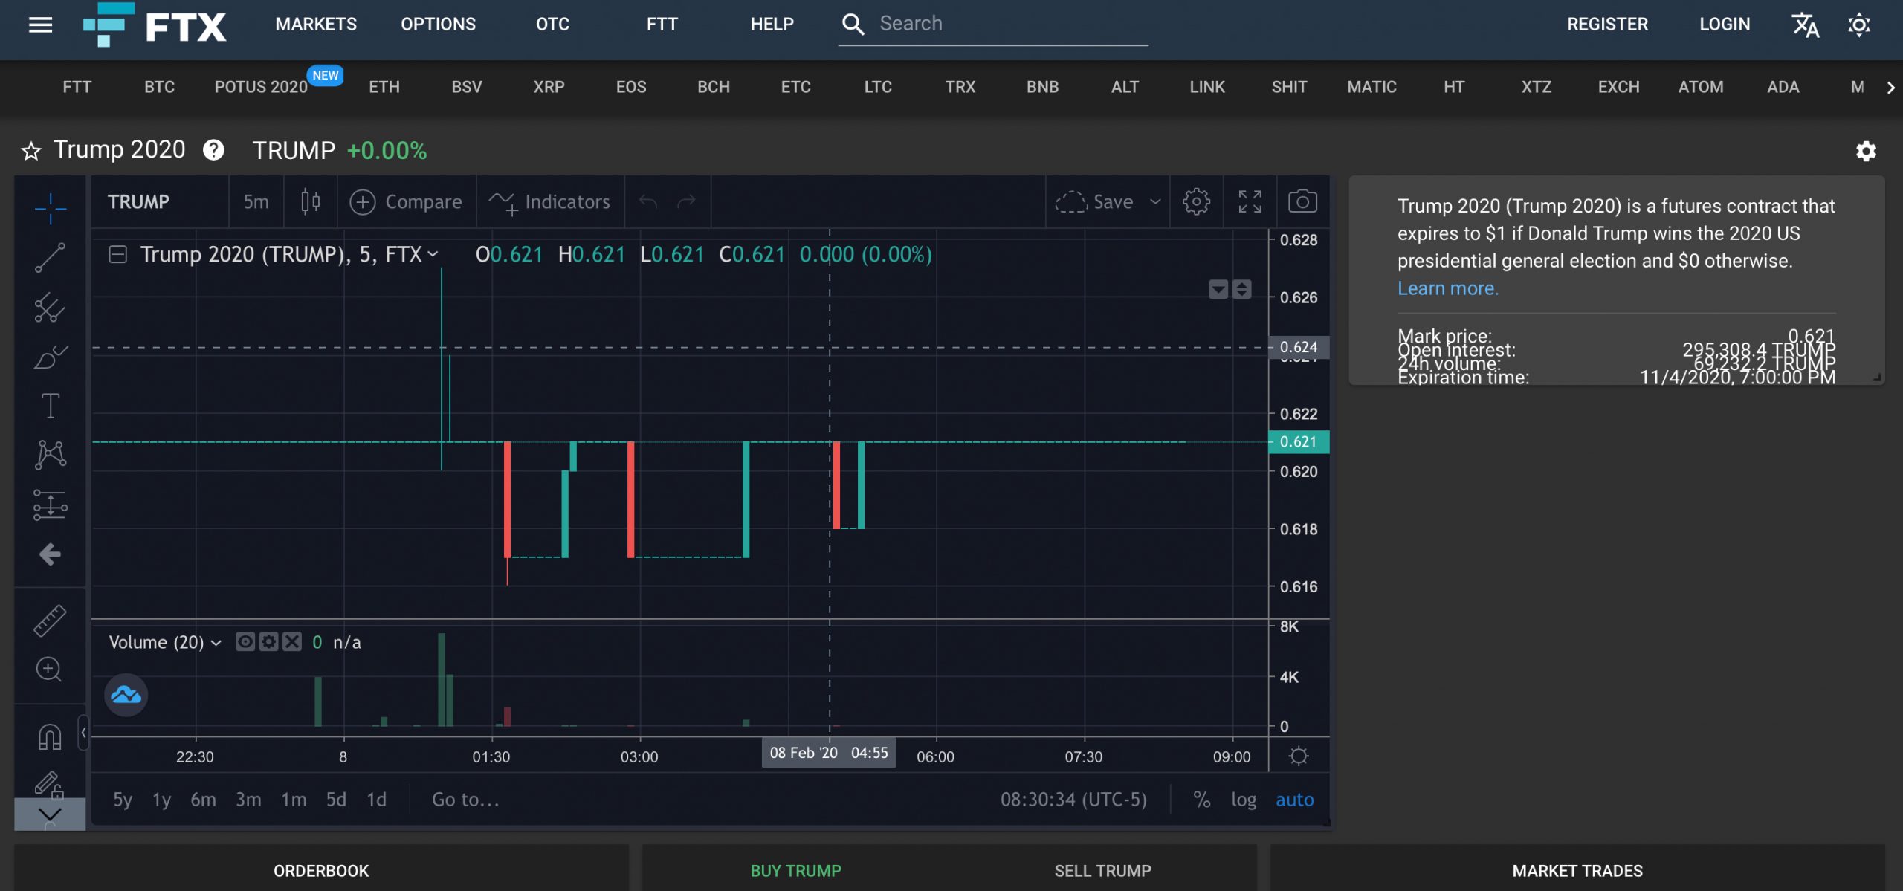
Task: Toggle the magnet mode icon
Action: (x=50, y=736)
